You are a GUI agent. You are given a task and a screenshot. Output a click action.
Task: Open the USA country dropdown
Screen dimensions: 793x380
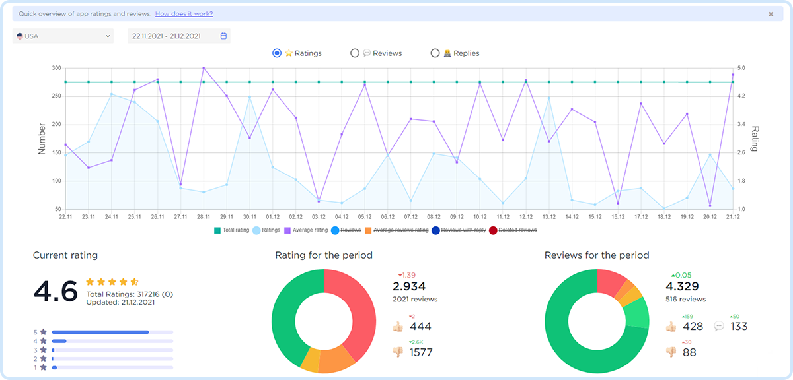point(63,36)
